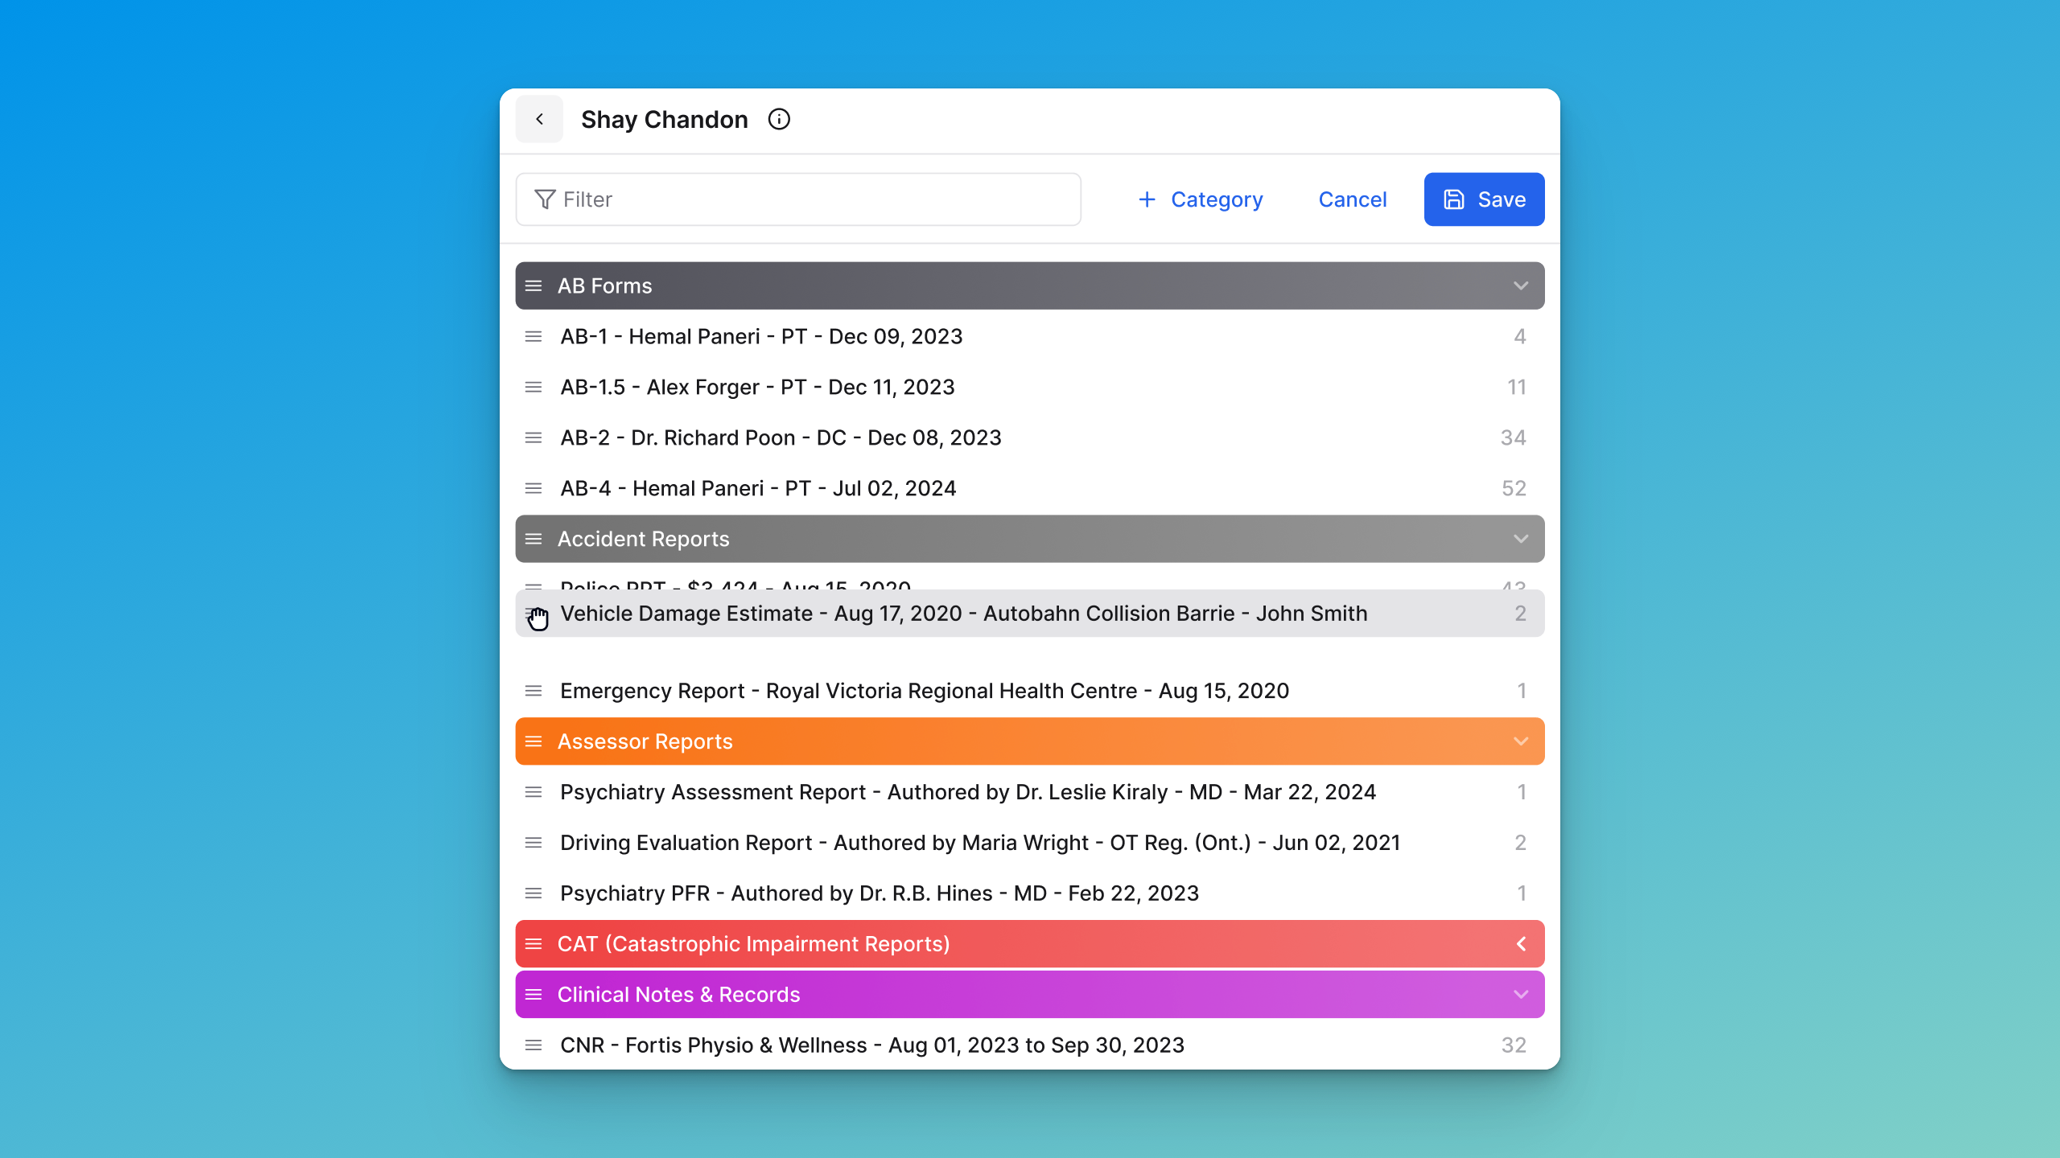Select Driving Evaluation Report by Maria Wright

(979, 843)
